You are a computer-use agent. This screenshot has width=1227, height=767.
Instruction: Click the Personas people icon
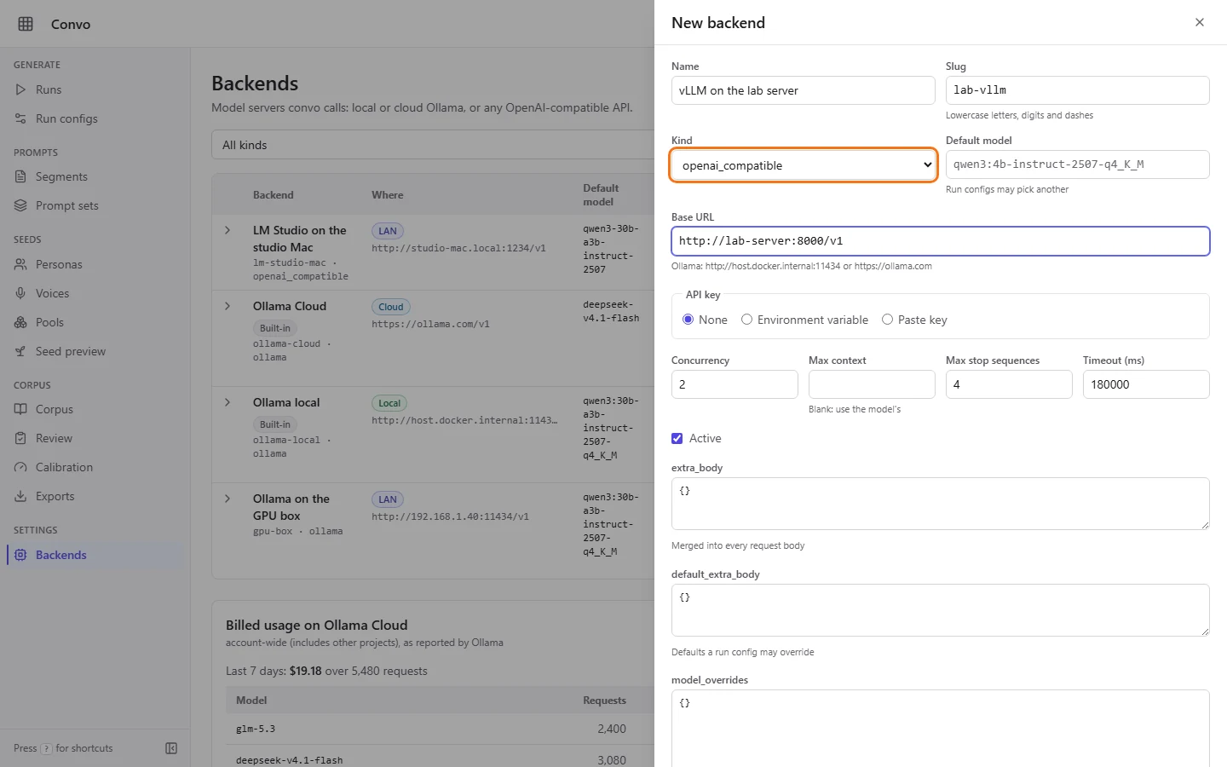click(20, 264)
